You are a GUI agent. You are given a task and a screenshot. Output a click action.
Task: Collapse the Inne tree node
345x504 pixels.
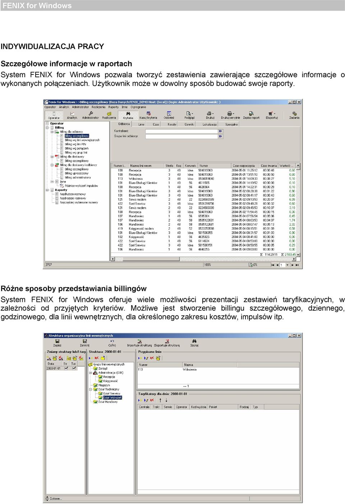click(x=52, y=182)
